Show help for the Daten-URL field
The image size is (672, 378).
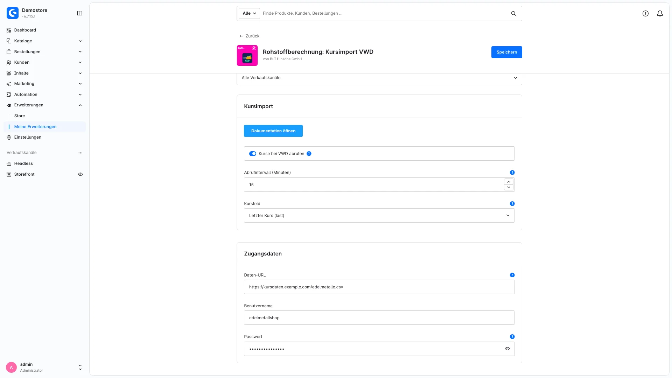point(512,275)
